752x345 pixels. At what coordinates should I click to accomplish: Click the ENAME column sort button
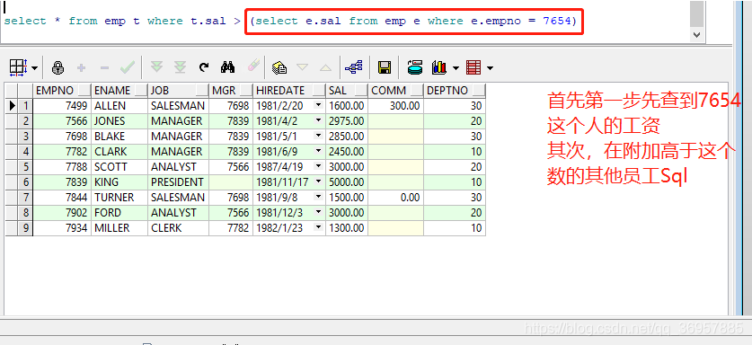pyautogui.click(x=141, y=90)
